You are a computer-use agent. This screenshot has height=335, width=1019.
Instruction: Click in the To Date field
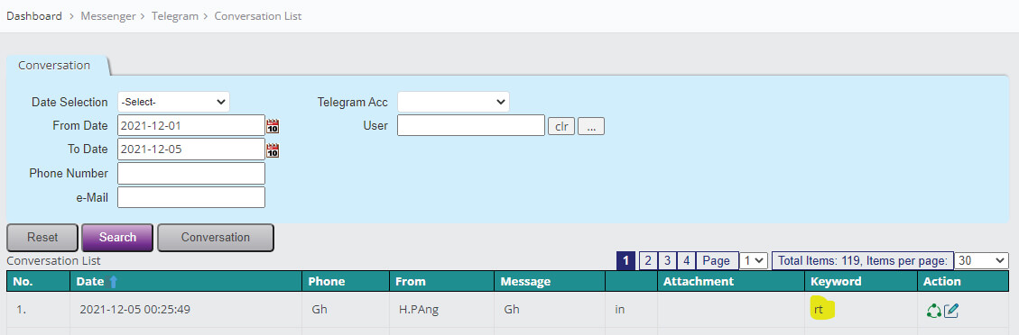click(191, 149)
